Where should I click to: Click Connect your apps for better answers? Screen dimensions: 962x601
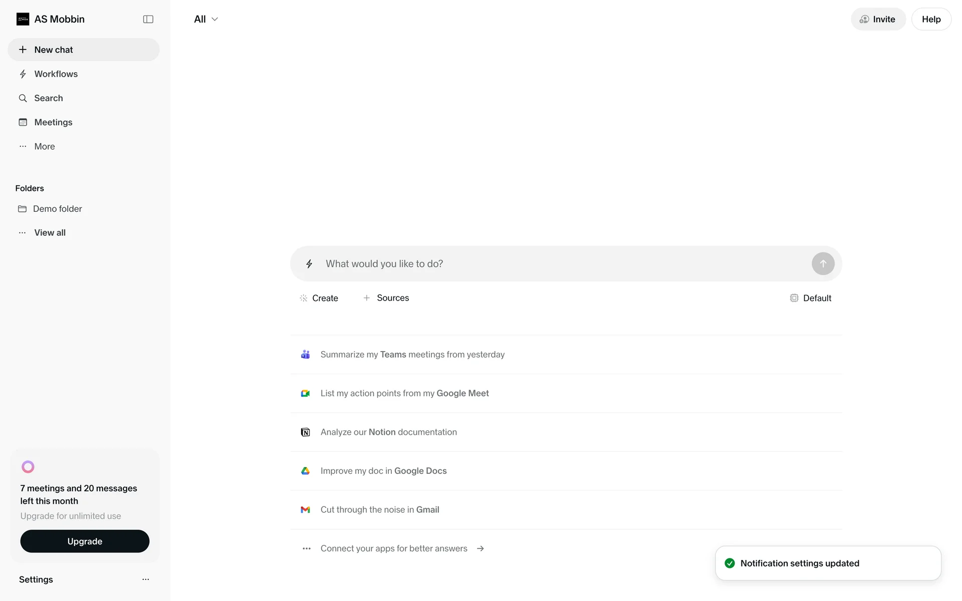click(394, 548)
